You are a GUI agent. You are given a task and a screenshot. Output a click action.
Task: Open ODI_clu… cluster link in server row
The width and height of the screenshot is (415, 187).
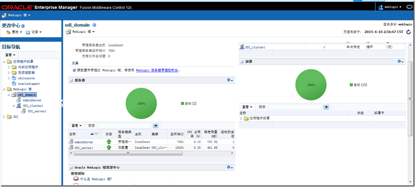click(159, 147)
